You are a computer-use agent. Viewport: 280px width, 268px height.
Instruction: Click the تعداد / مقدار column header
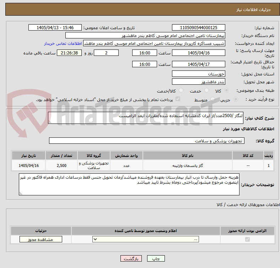(61, 156)
